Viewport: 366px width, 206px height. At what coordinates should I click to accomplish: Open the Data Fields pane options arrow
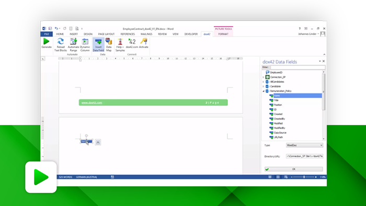click(320, 61)
